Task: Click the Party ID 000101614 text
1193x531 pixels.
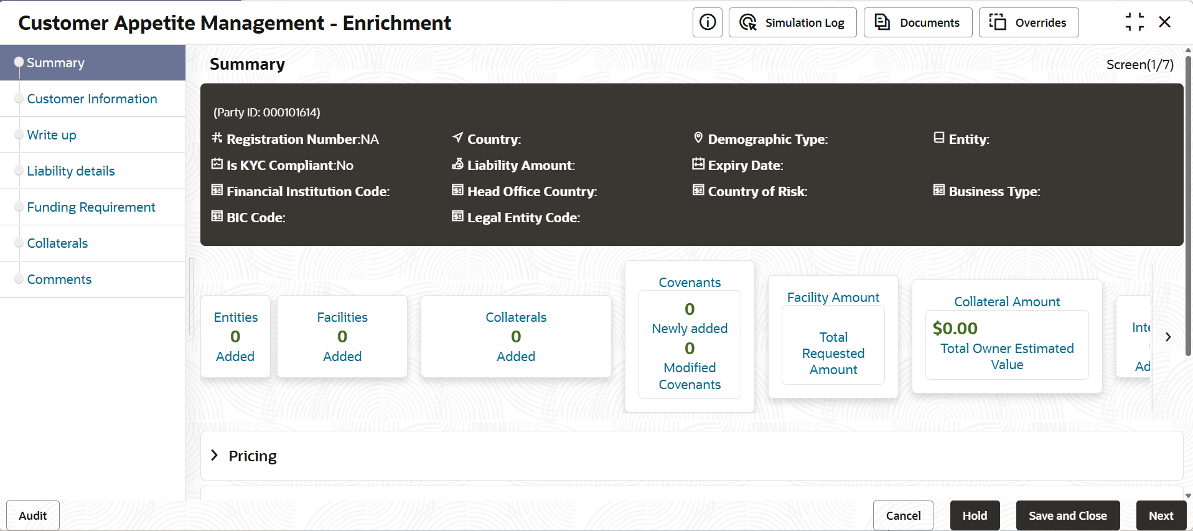Action: [x=267, y=113]
